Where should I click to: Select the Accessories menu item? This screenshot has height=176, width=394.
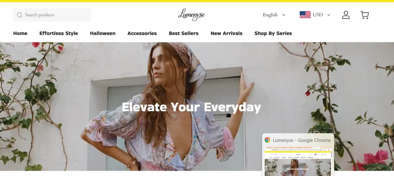coord(142,33)
